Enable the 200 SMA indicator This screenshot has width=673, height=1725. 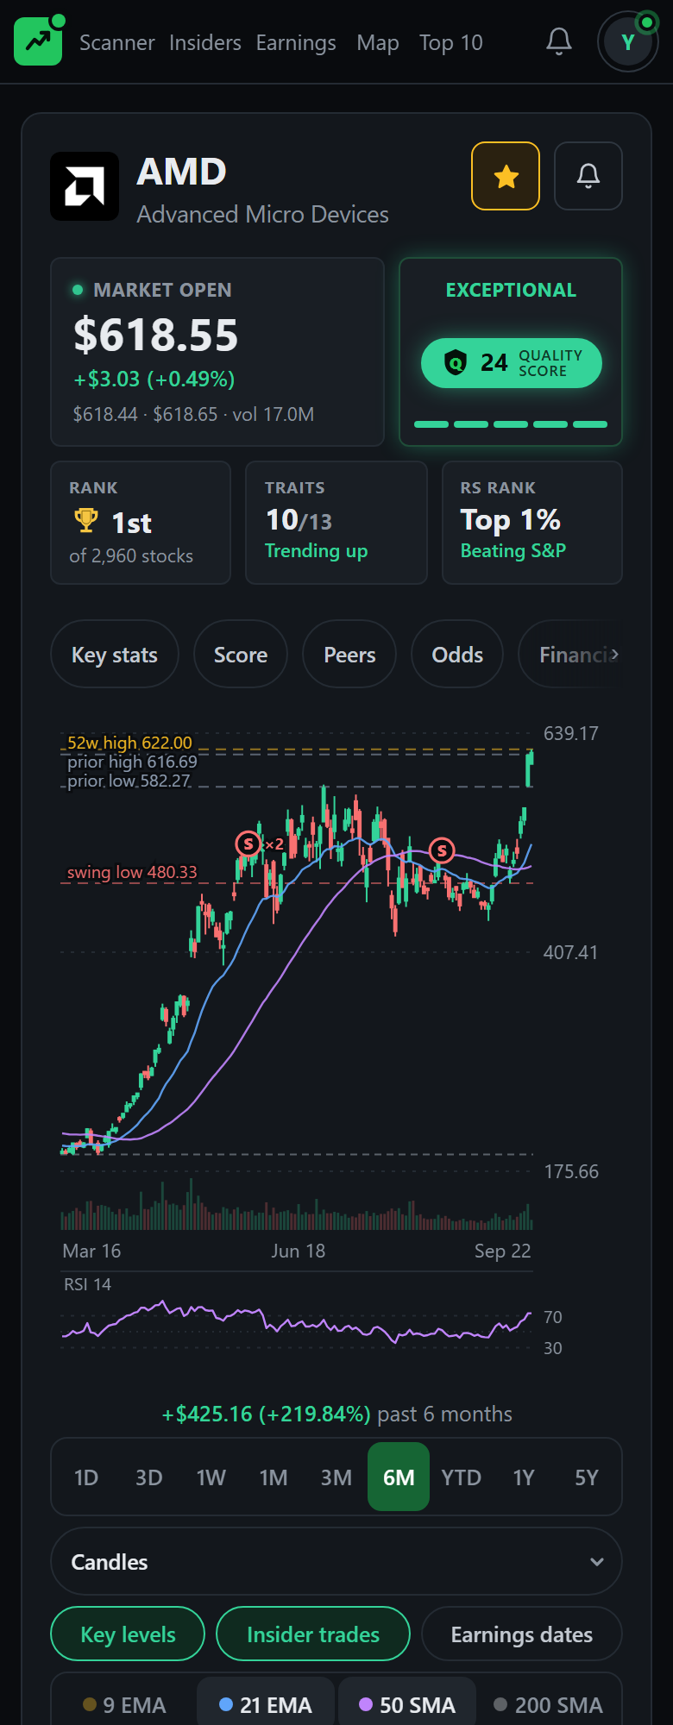(548, 1705)
